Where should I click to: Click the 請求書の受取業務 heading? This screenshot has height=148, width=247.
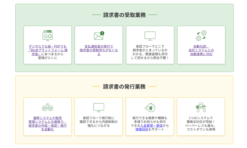pyautogui.click(x=125, y=15)
